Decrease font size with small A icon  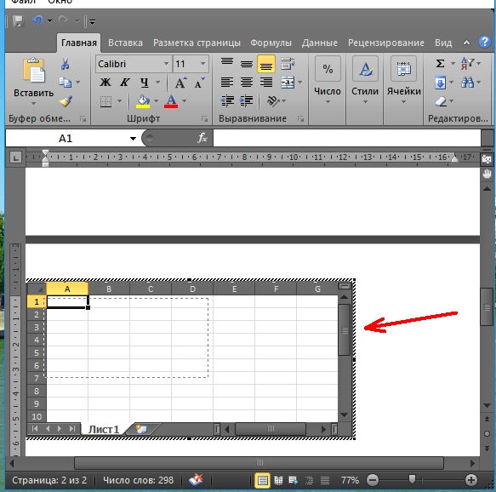tap(199, 83)
